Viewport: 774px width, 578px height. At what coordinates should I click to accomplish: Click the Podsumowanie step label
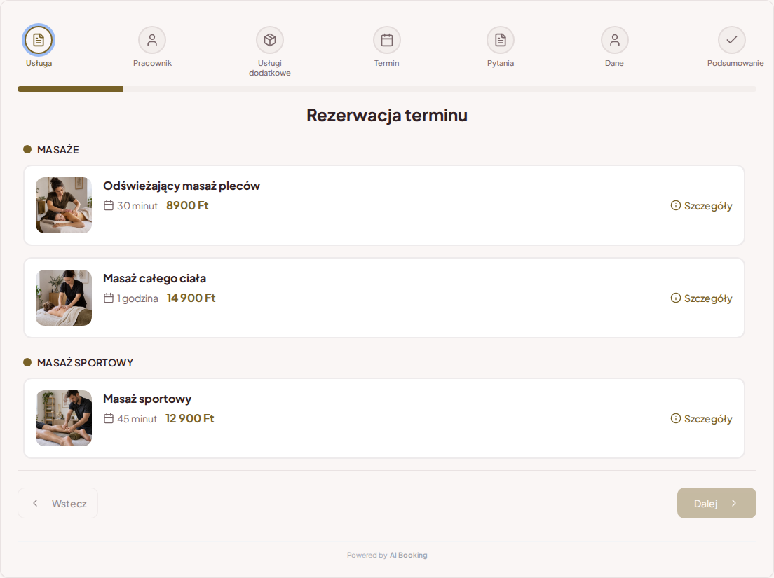pyautogui.click(x=735, y=63)
